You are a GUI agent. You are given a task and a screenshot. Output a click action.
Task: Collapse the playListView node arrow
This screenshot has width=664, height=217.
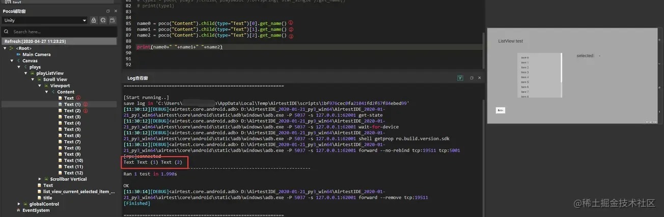click(25, 73)
